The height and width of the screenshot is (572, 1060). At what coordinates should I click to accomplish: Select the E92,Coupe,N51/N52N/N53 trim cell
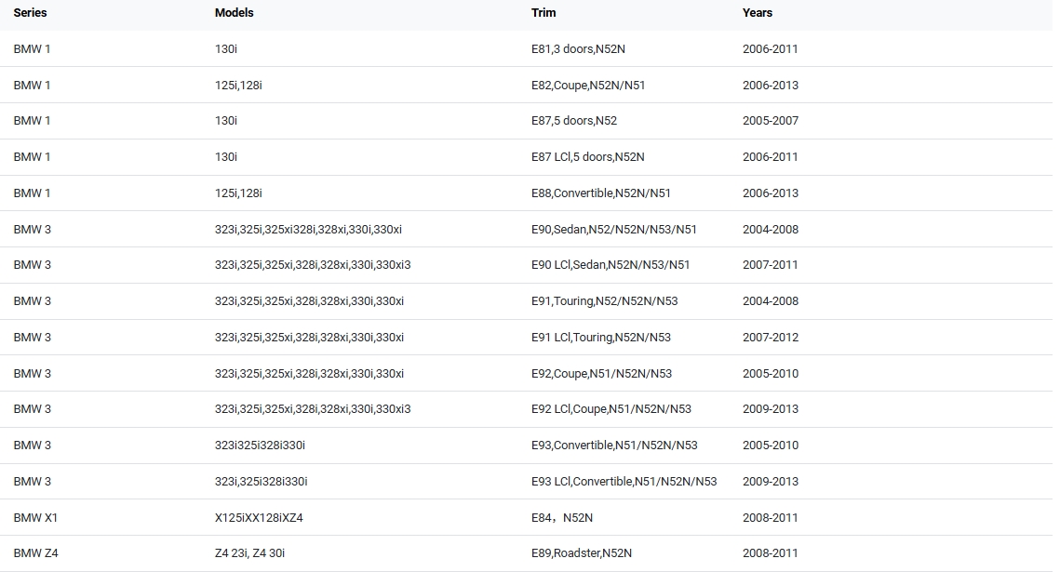pos(601,374)
